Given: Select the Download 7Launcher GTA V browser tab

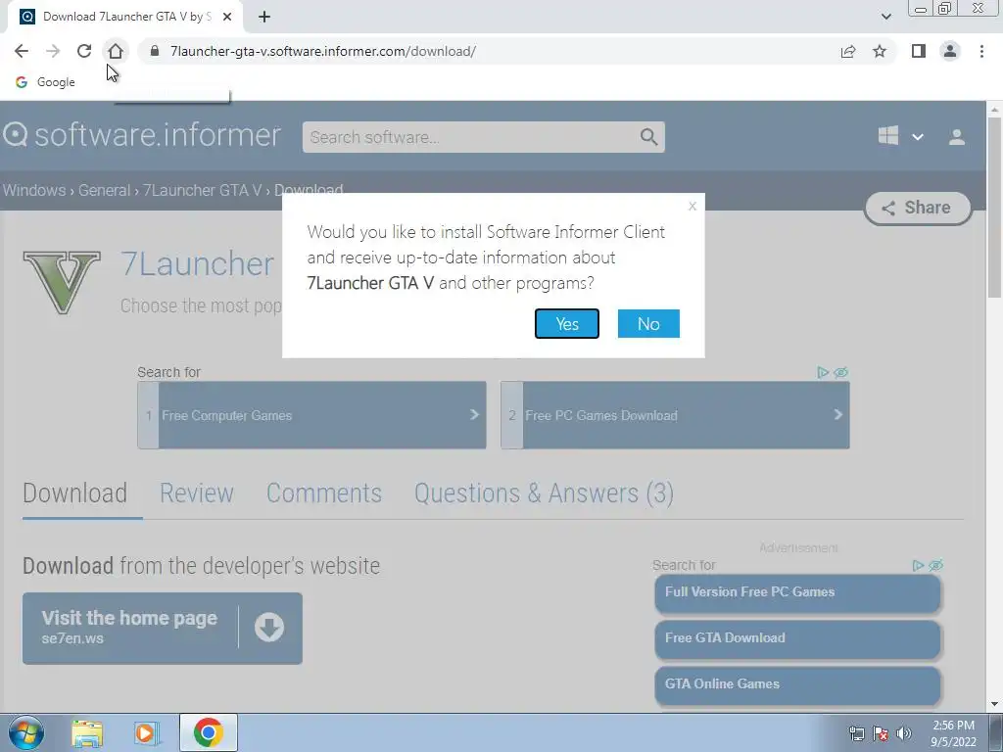Looking at the screenshot, I should pyautogui.click(x=125, y=17).
